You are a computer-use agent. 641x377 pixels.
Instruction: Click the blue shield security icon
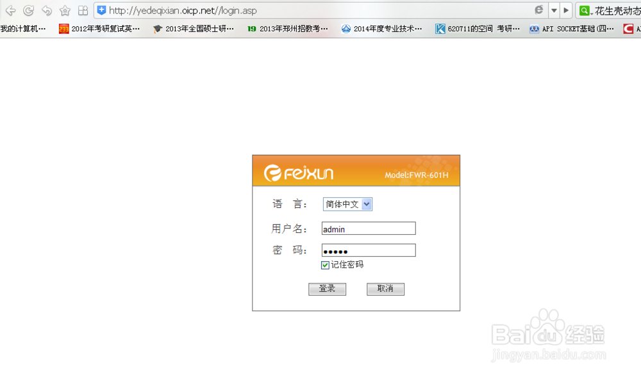(101, 10)
